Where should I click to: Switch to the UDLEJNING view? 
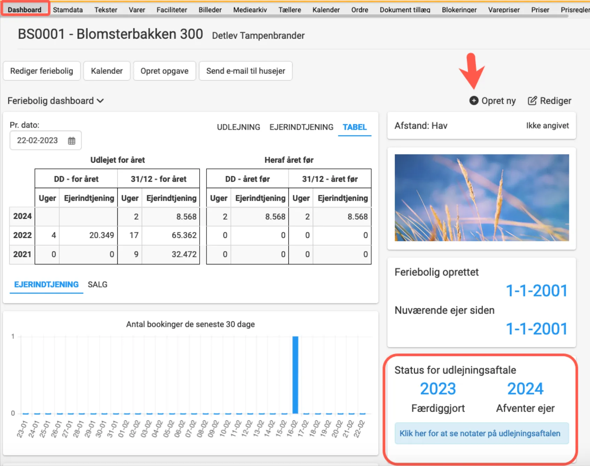[x=239, y=127]
